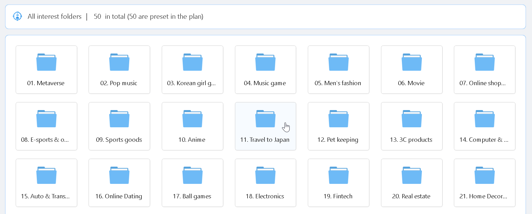Click the 21. Home Decor... folder

point(484,183)
